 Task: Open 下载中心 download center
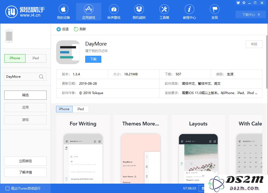pos(251,15)
